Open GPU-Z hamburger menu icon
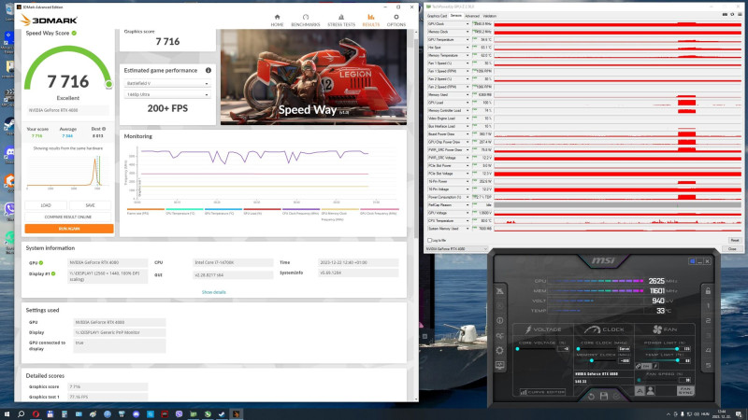The width and height of the screenshot is (748, 420). [x=740, y=15]
